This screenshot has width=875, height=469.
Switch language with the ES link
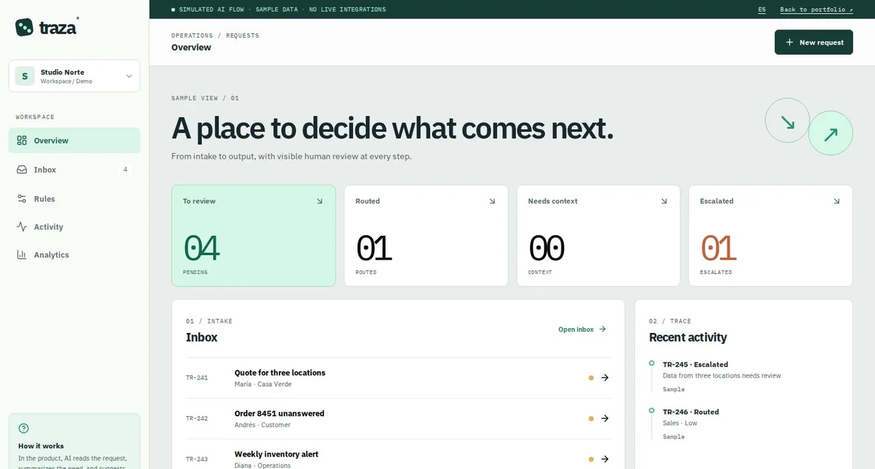click(x=762, y=10)
